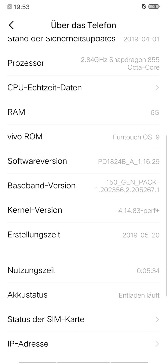167x363 pixels.
Task: Open the IP-Adresse chevron arrow
Action: click(x=157, y=344)
